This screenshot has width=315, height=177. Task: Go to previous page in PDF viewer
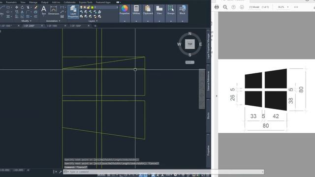coord(233,7)
